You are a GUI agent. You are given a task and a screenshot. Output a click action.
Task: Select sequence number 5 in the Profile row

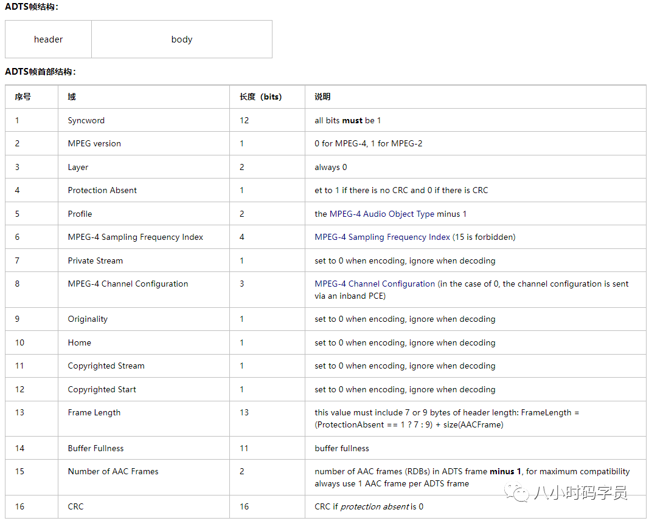[17, 214]
